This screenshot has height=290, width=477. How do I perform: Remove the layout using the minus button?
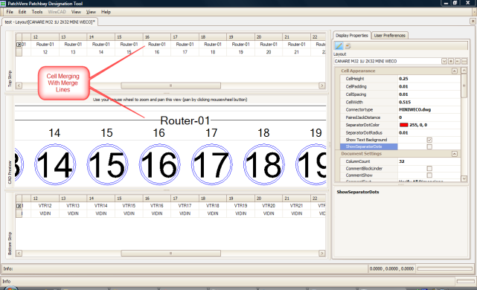coord(458,61)
